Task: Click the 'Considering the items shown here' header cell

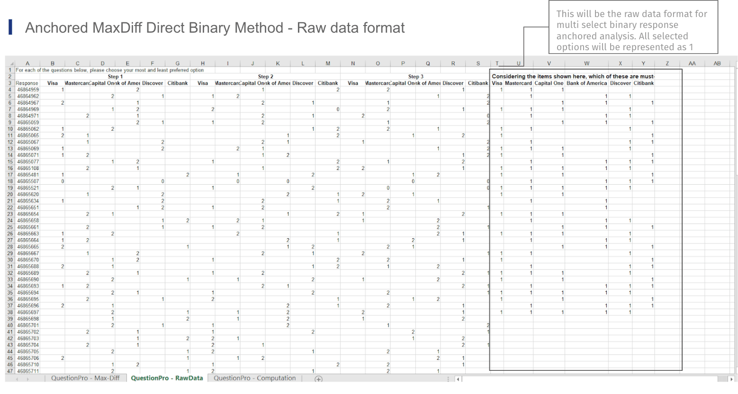Action: (573, 76)
